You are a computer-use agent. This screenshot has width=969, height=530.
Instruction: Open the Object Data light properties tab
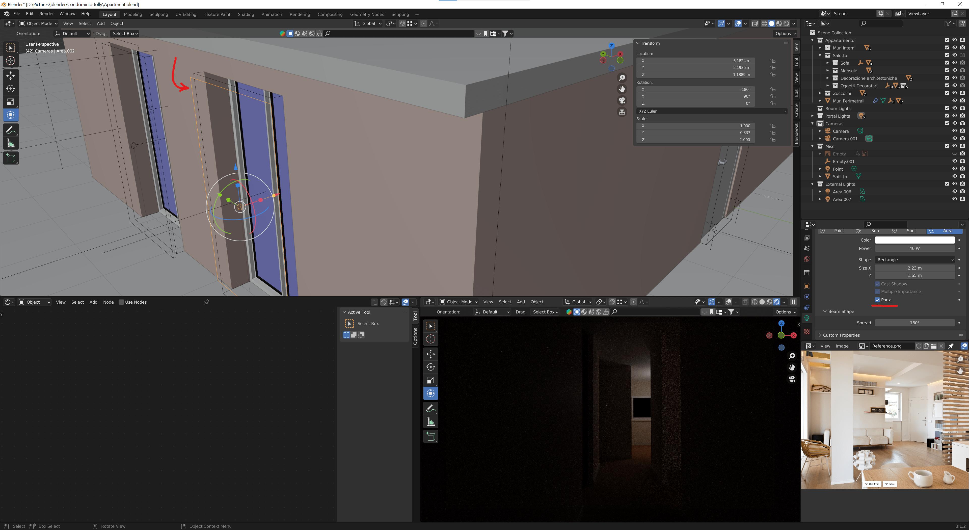pyautogui.click(x=806, y=318)
